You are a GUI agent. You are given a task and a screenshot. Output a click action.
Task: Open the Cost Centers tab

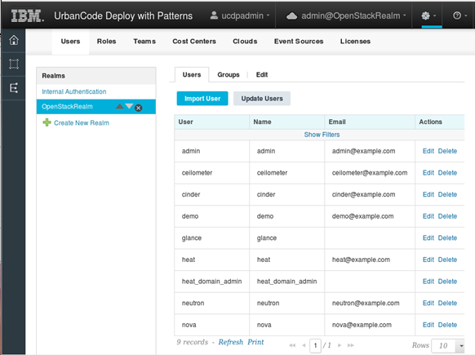click(x=194, y=41)
